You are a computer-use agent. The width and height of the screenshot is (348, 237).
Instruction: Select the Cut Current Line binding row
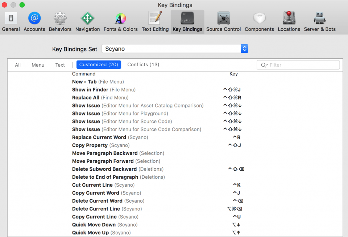(145, 185)
